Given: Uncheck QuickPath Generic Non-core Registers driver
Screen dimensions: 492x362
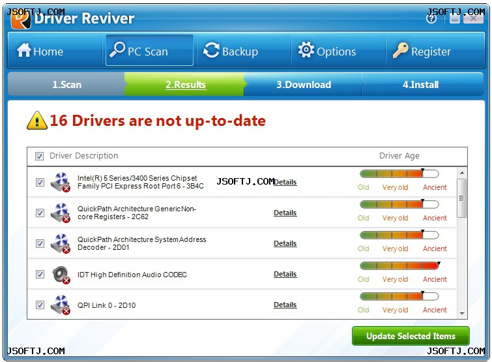Looking at the screenshot, I should [40, 213].
